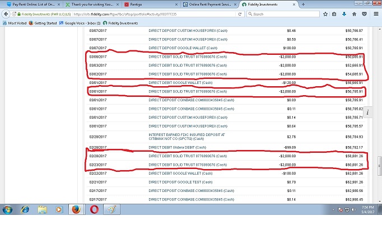Viewport: 382px width, 225px height.
Task: Open the DIRECT DEBIT Glidera DEBIT entry
Action: [178, 147]
